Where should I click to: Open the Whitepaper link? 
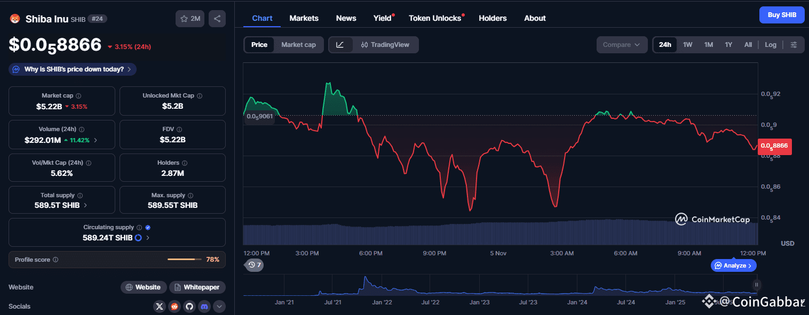tap(197, 287)
